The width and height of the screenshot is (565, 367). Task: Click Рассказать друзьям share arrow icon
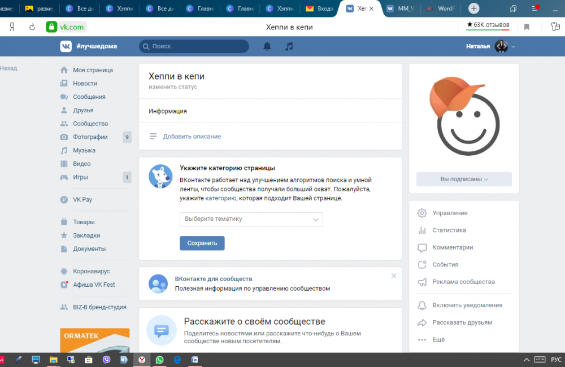tap(422, 322)
